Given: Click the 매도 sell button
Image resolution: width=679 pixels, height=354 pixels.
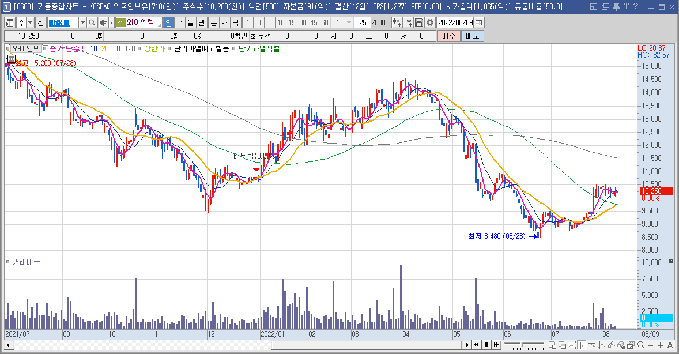Looking at the screenshot, I should (473, 36).
